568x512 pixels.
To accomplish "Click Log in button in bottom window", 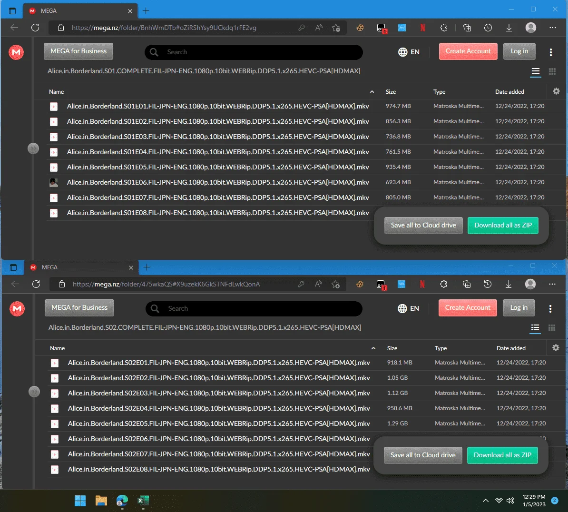I will pos(519,308).
